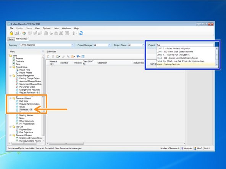Sort by the Description column header
Image resolution: width=226 pixels, height=169 pixels.
pos(102,63)
